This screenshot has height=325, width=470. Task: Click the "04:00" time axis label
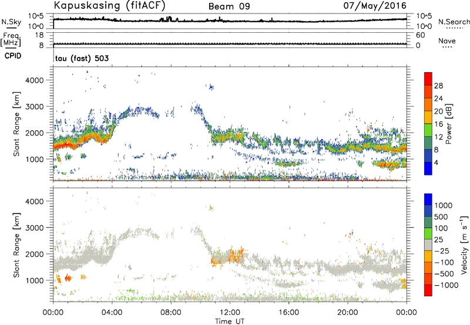tap(112, 312)
